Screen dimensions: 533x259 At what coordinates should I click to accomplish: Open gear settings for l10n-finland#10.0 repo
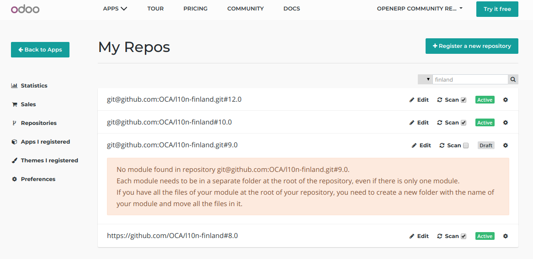click(505, 123)
